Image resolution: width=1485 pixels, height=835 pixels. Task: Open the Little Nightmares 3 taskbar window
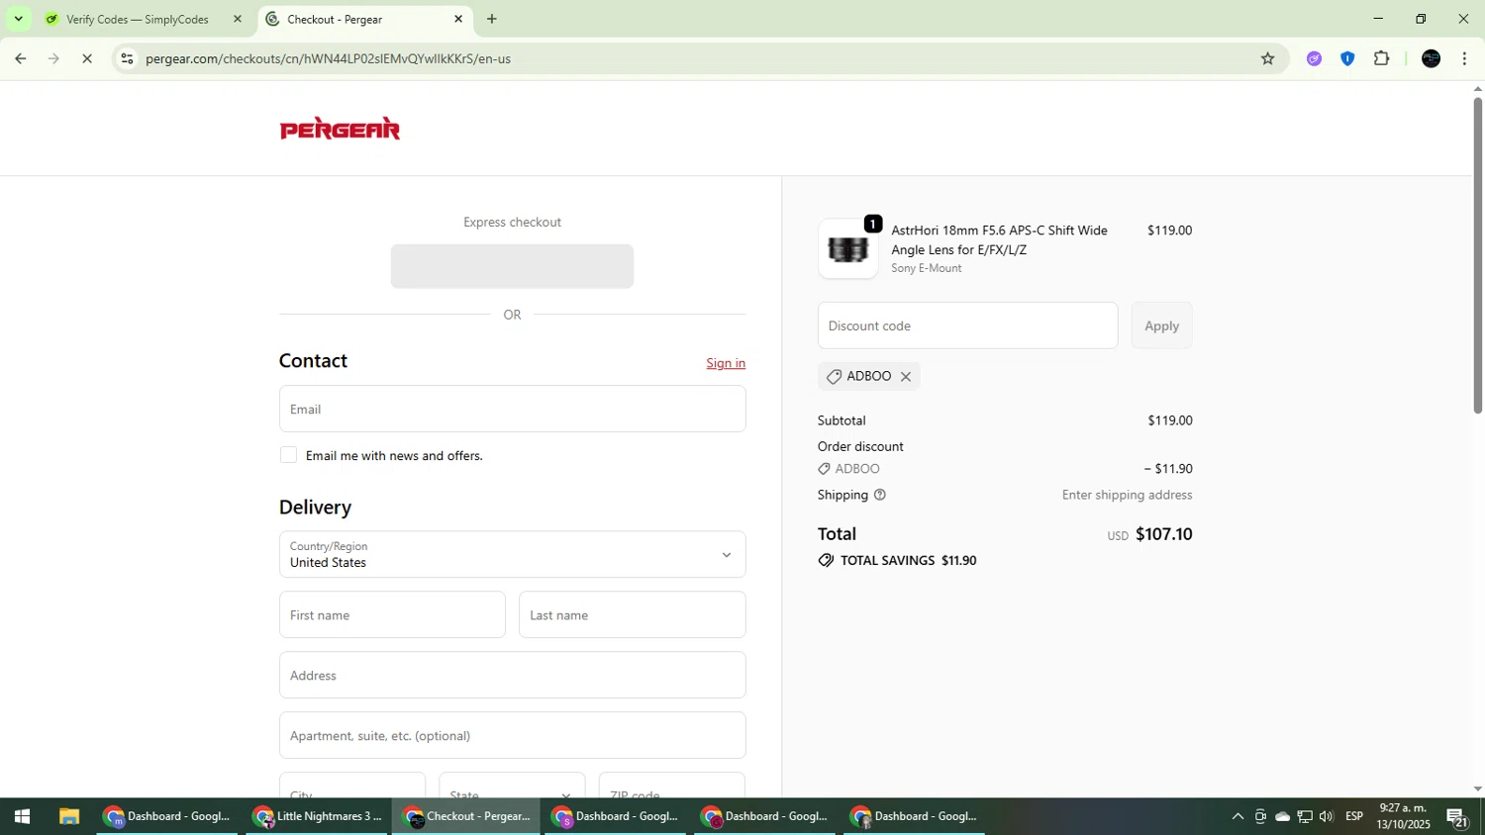[x=318, y=816]
